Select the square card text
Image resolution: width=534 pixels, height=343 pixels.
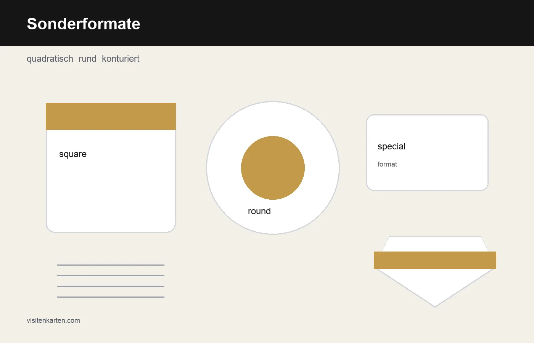click(x=73, y=154)
